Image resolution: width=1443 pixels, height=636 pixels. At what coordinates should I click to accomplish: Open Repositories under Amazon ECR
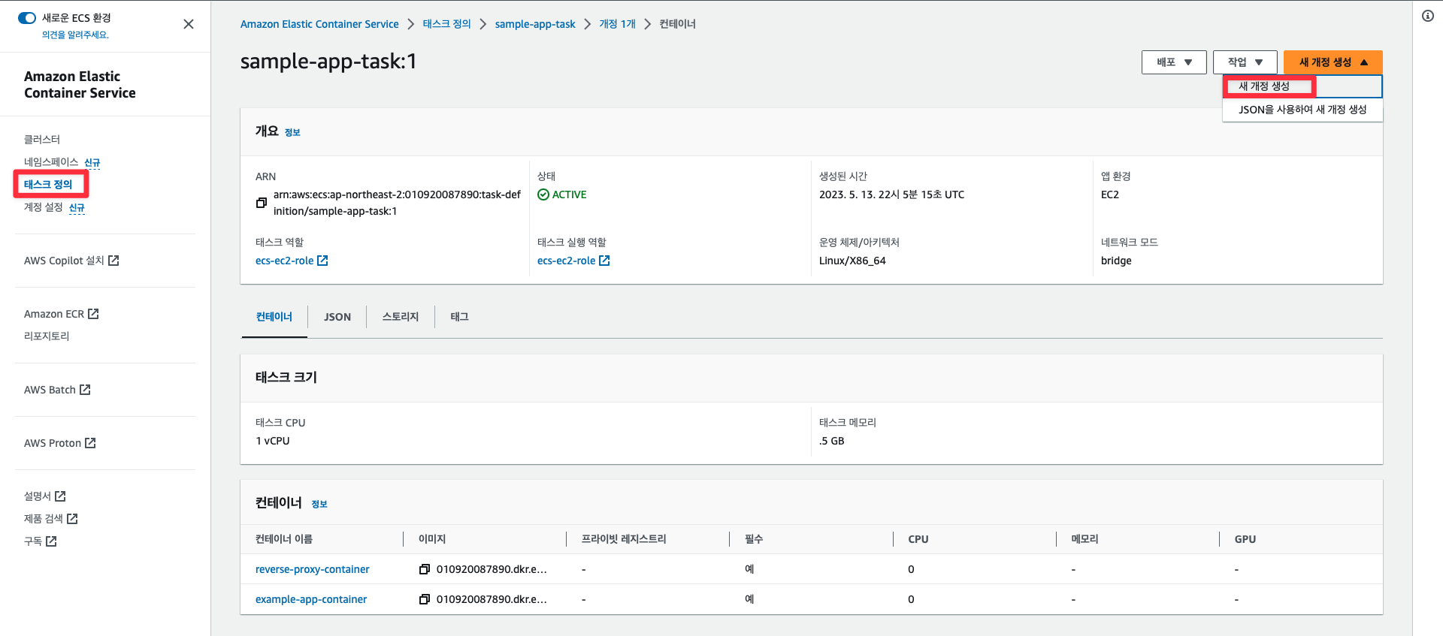point(47,336)
